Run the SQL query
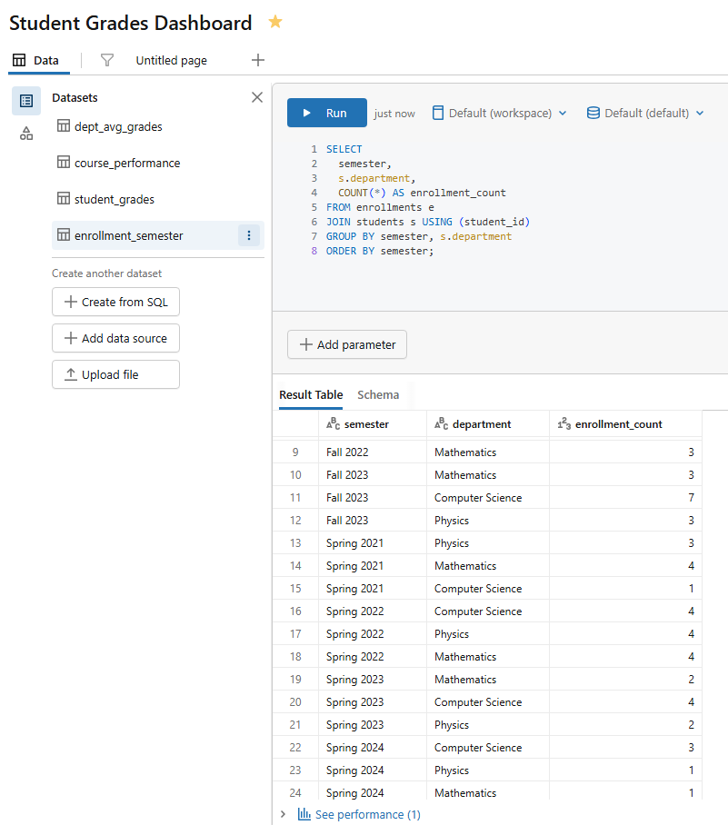Screen dimensions: 728x825 tap(327, 113)
